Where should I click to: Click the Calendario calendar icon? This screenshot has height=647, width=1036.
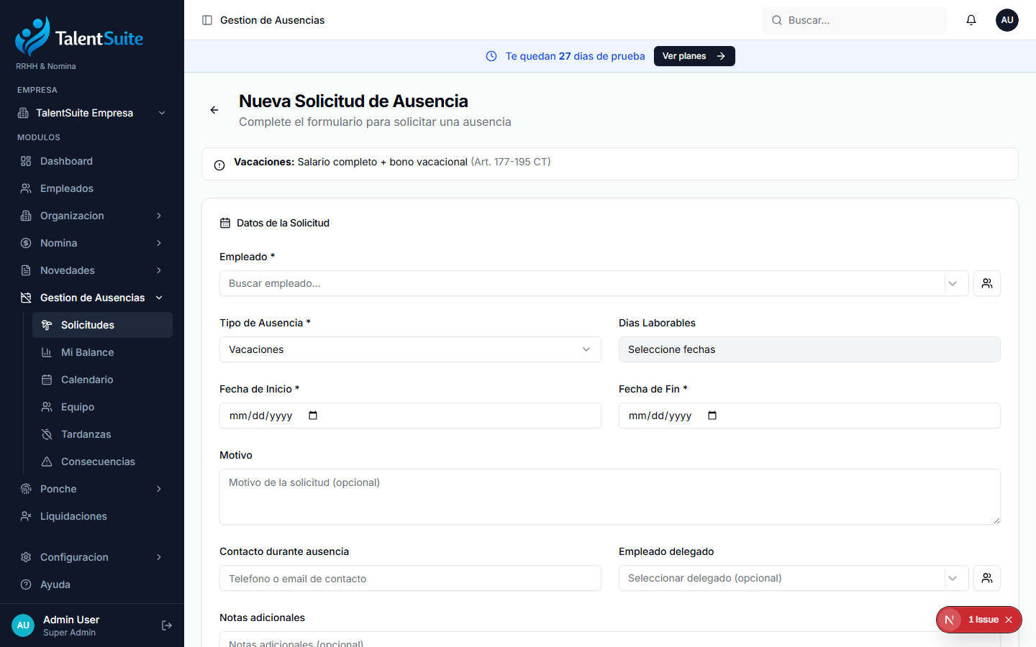47,380
